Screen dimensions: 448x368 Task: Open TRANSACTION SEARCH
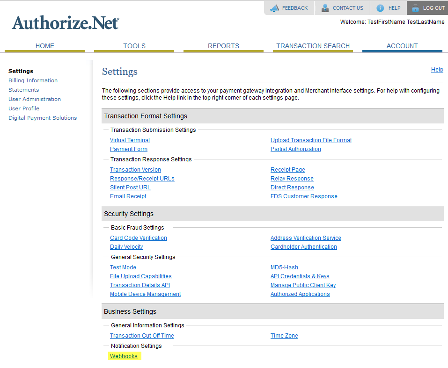313,46
